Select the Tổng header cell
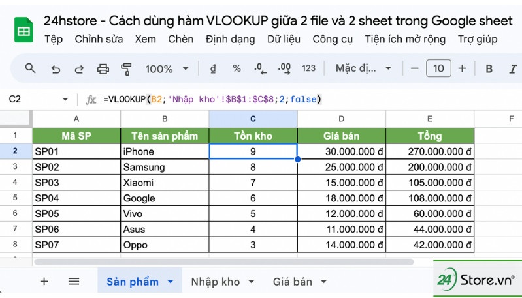Screen dimensions: 522x298 point(430,136)
